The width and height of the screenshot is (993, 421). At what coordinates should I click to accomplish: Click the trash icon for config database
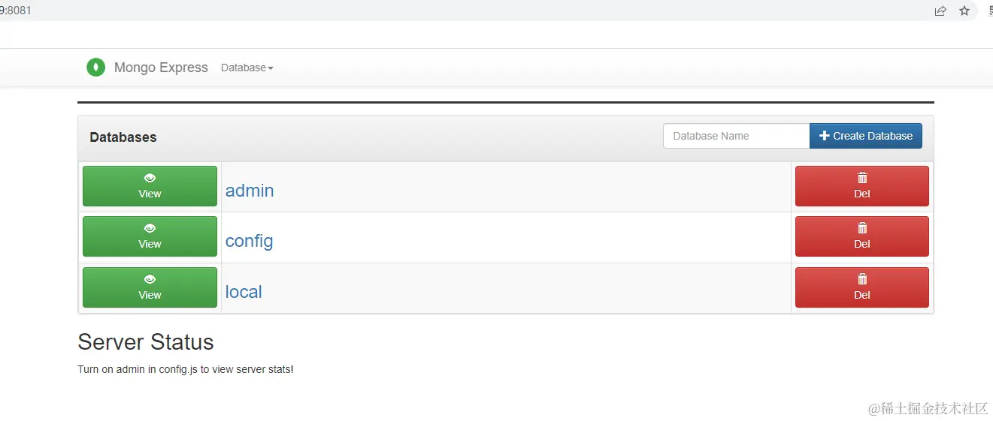pos(862,228)
